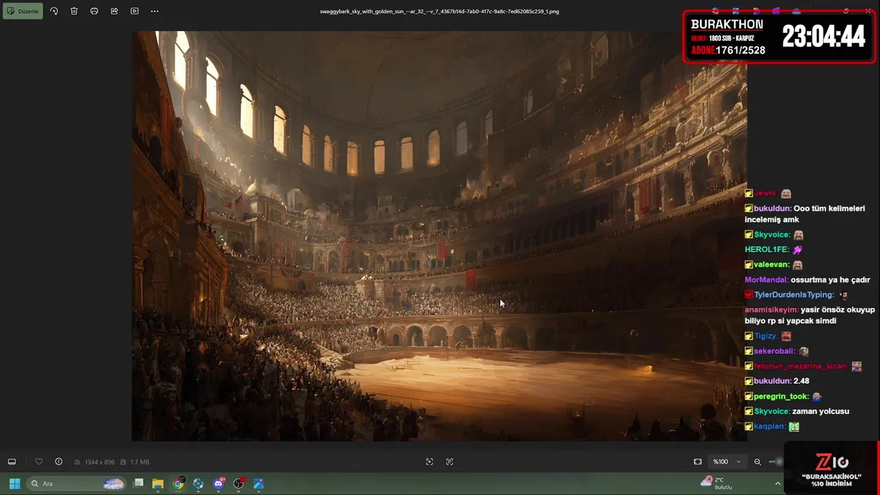
Task: Open the blue gem app on the taskbar
Action: pyautogui.click(x=198, y=483)
